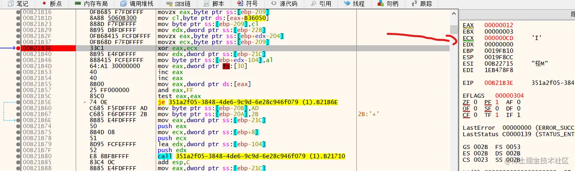Open the 符号 symbols tab
575x171 pixels.
247,4
